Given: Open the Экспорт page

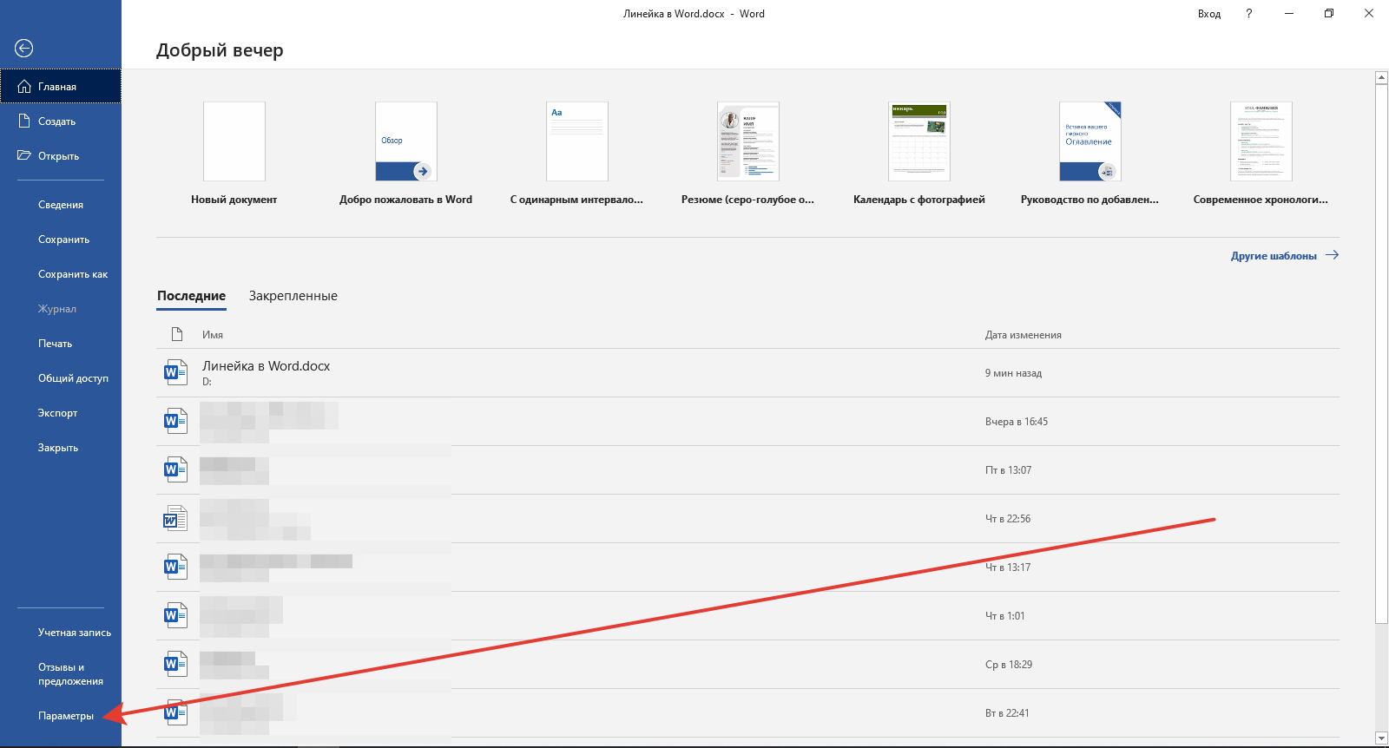Looking at the screenshot, I should point(61,413).
